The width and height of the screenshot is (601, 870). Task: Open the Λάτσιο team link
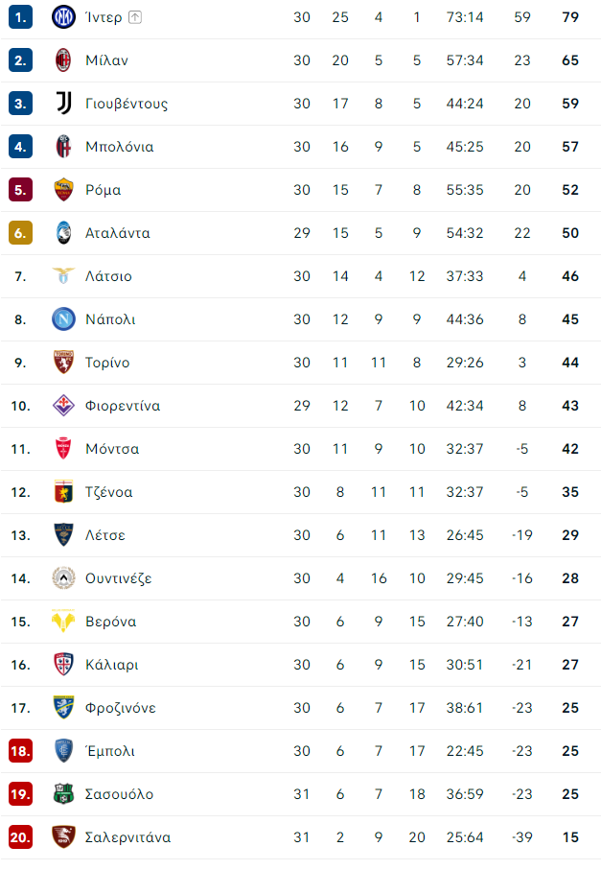[x=108, y=276]
